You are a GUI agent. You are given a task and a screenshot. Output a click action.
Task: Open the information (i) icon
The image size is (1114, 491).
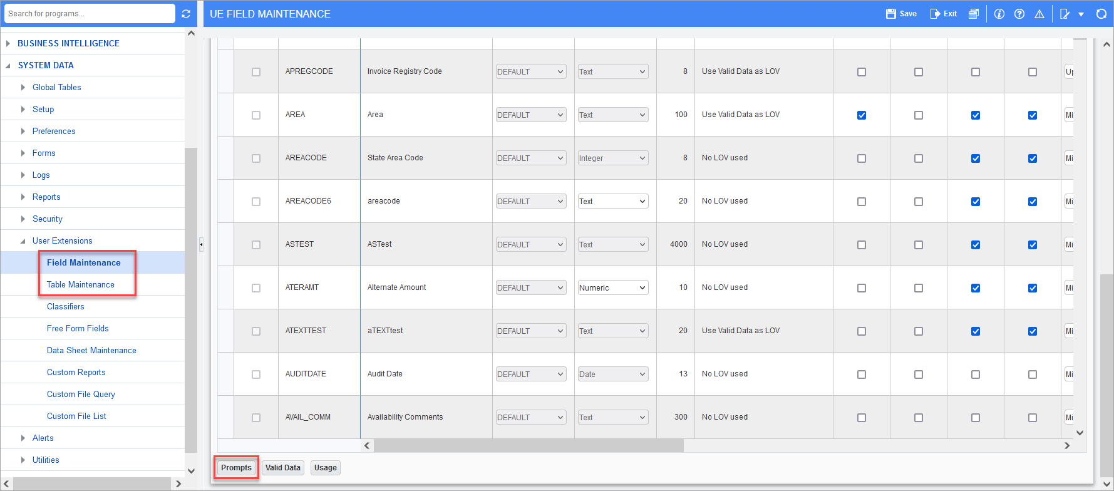point(999,14)
